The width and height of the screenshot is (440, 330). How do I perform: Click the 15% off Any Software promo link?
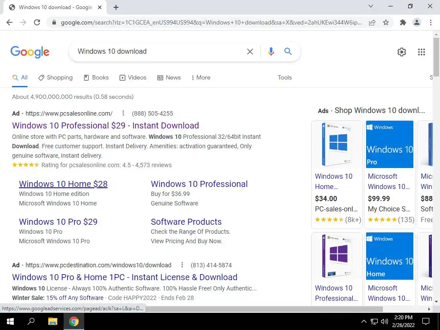(x=75, y=298)
